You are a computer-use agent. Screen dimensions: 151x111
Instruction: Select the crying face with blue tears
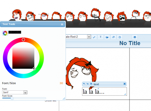[122, 16]
